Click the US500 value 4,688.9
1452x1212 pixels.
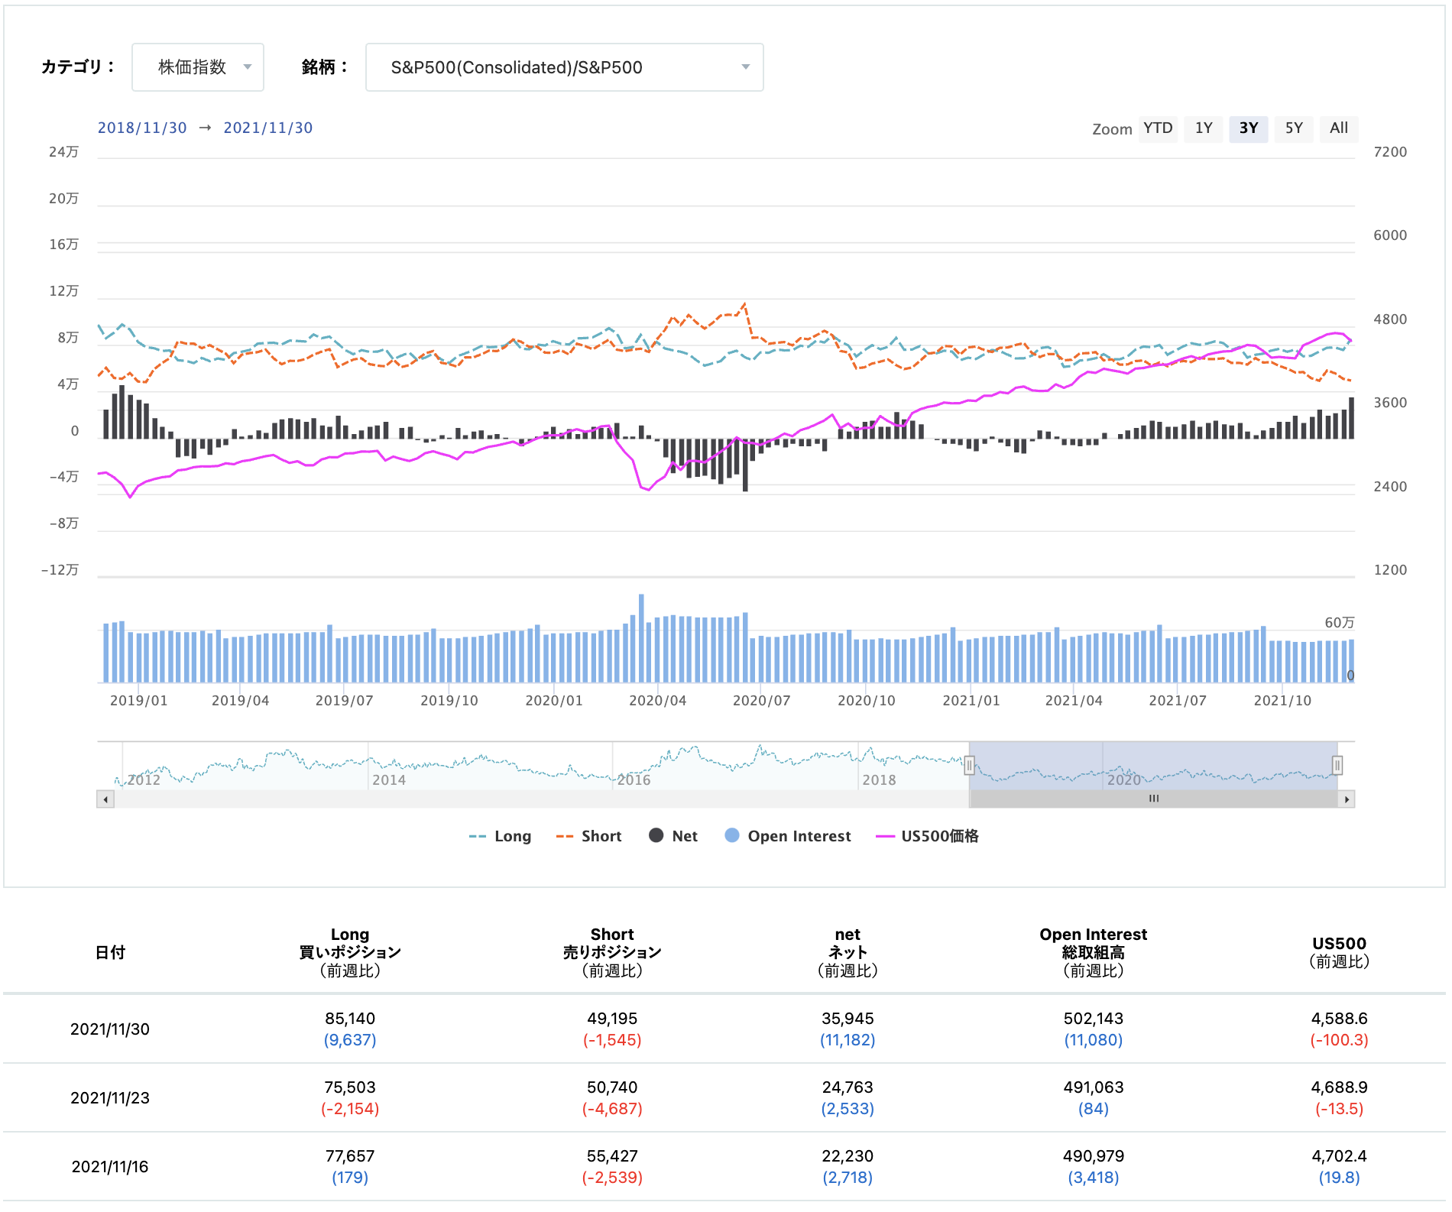1339,1087
